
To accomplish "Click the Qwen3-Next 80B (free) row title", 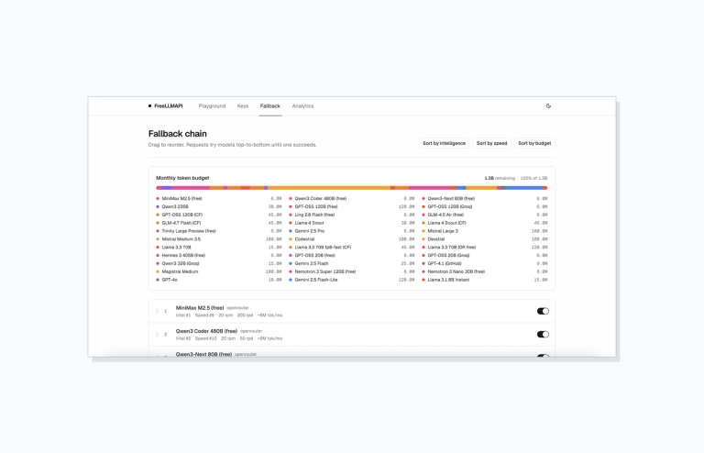I will (203, 354).
